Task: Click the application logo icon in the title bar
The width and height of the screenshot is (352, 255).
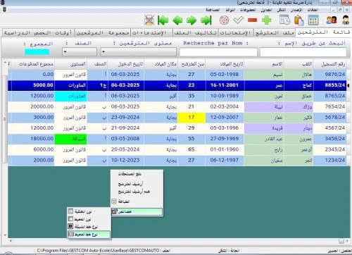Action: click(x=3, y=3)
